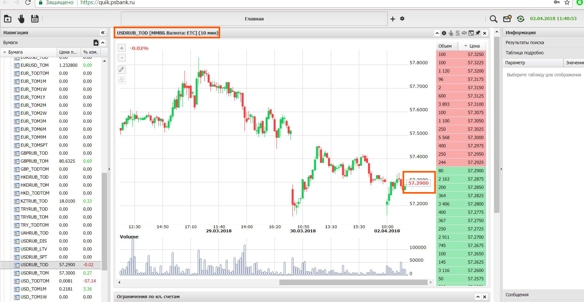The height and width of the screenshot is (302, 584).
Task: Click the magnifier search icon
Action: coord(493,19)
